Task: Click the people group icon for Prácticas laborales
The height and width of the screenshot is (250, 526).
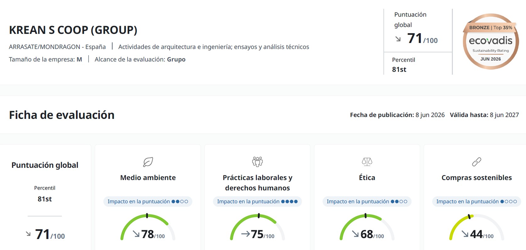Action: coord(258,162)
